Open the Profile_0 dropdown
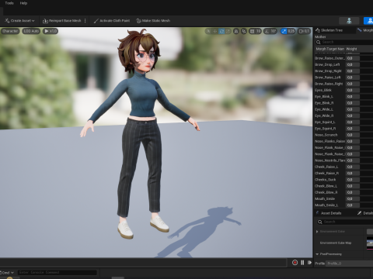Viewport: 373px width, 279px height. click(x=349, y=263)
